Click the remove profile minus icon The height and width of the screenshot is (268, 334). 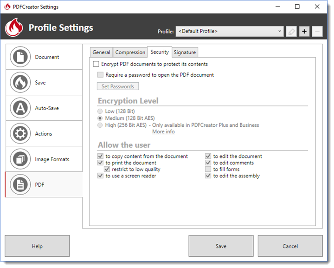click(x=317, y=32)
